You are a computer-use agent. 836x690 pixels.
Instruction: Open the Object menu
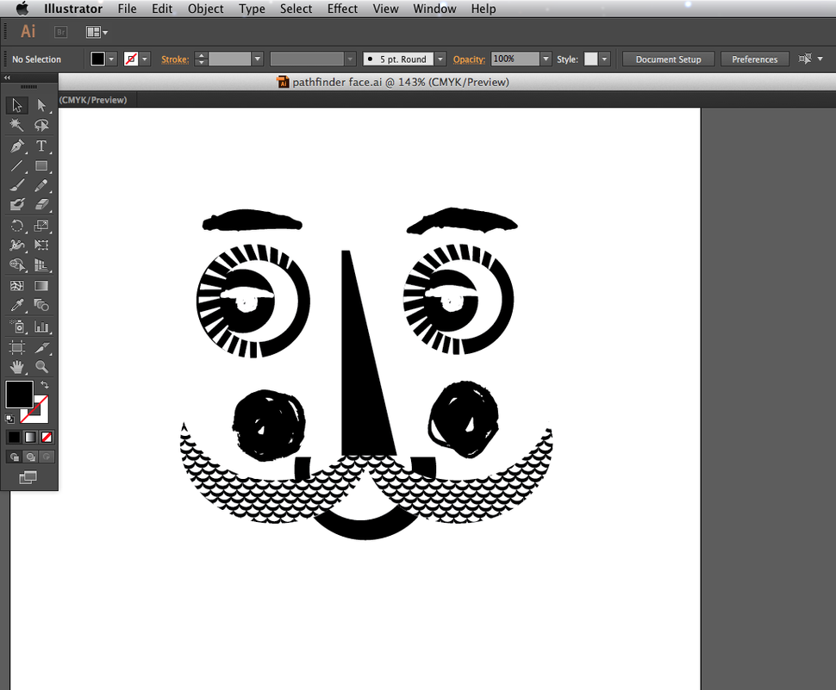(205, 9)
